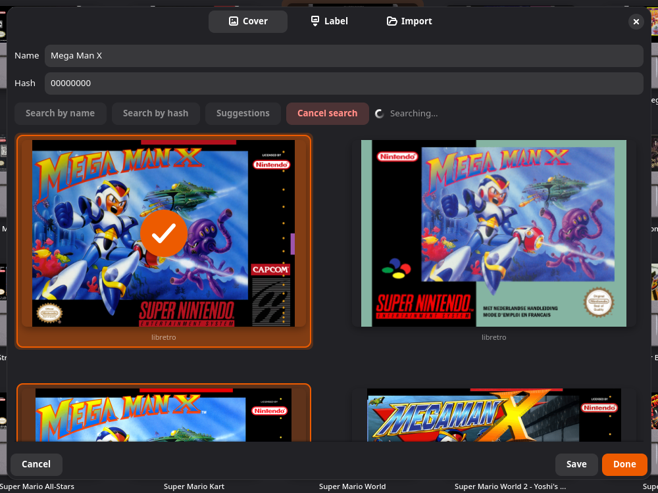Click the Search by name button
The image size is (658, 493).
pos(60,114)
